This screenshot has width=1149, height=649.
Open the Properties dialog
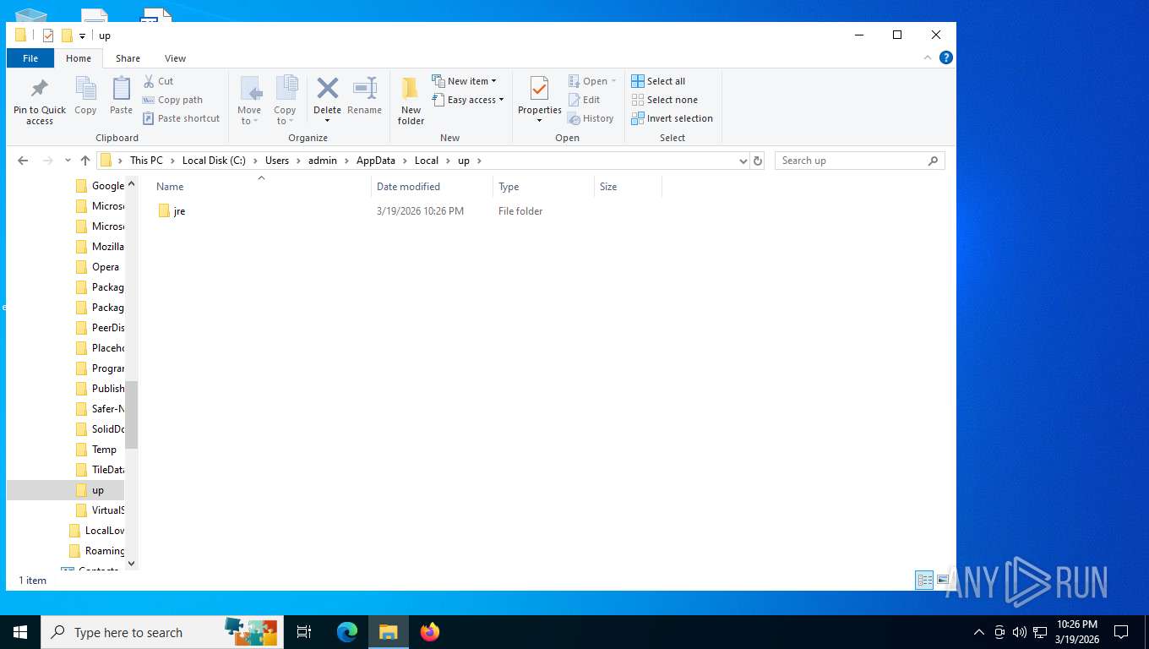click(x=539, y=101)
